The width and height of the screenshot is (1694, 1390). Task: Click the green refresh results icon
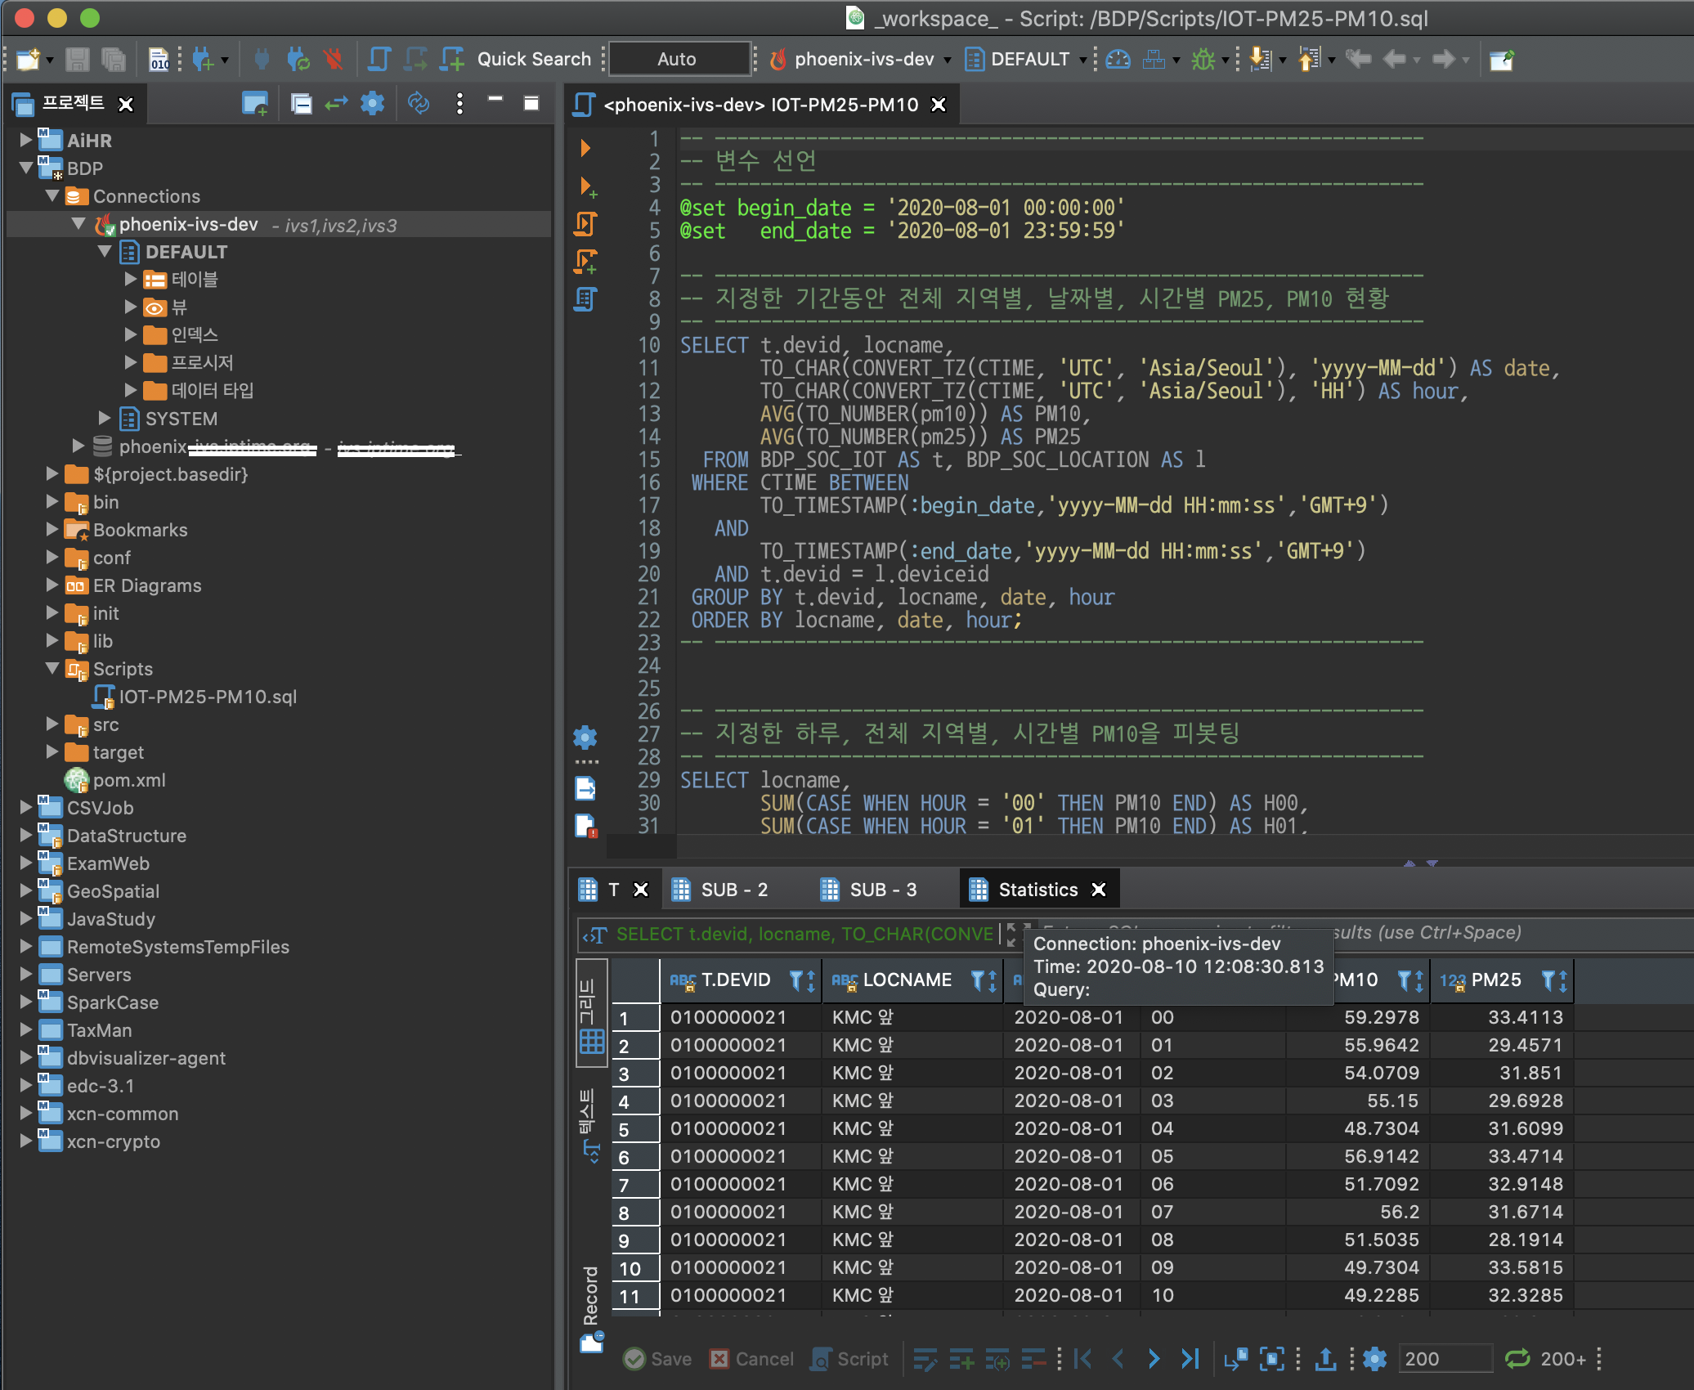(1517, 1359)
